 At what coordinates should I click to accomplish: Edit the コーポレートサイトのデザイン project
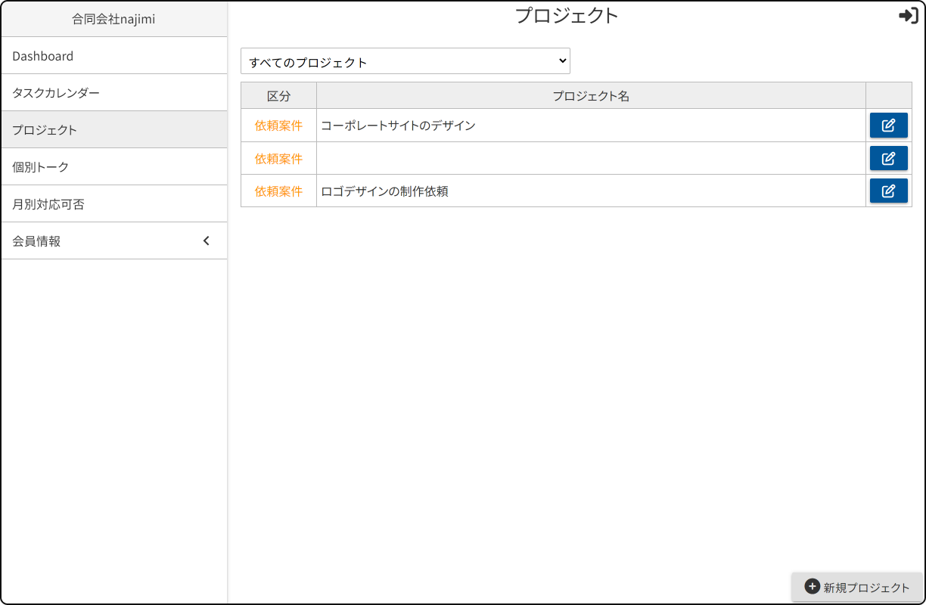888,126
